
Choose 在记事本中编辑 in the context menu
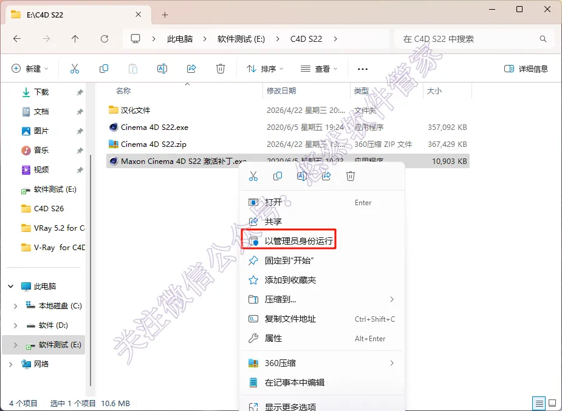tap(322, 382)
